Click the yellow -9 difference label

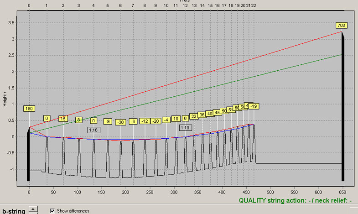point(108,121)
